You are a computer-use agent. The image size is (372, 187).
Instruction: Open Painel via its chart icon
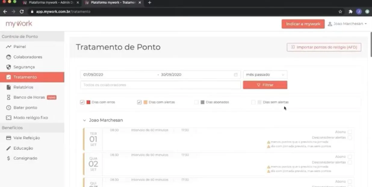8,47
